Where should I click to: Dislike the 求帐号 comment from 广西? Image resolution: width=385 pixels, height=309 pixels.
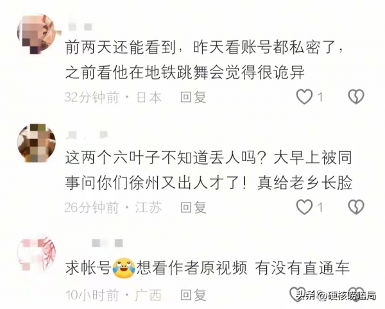[x=356, y=294]
